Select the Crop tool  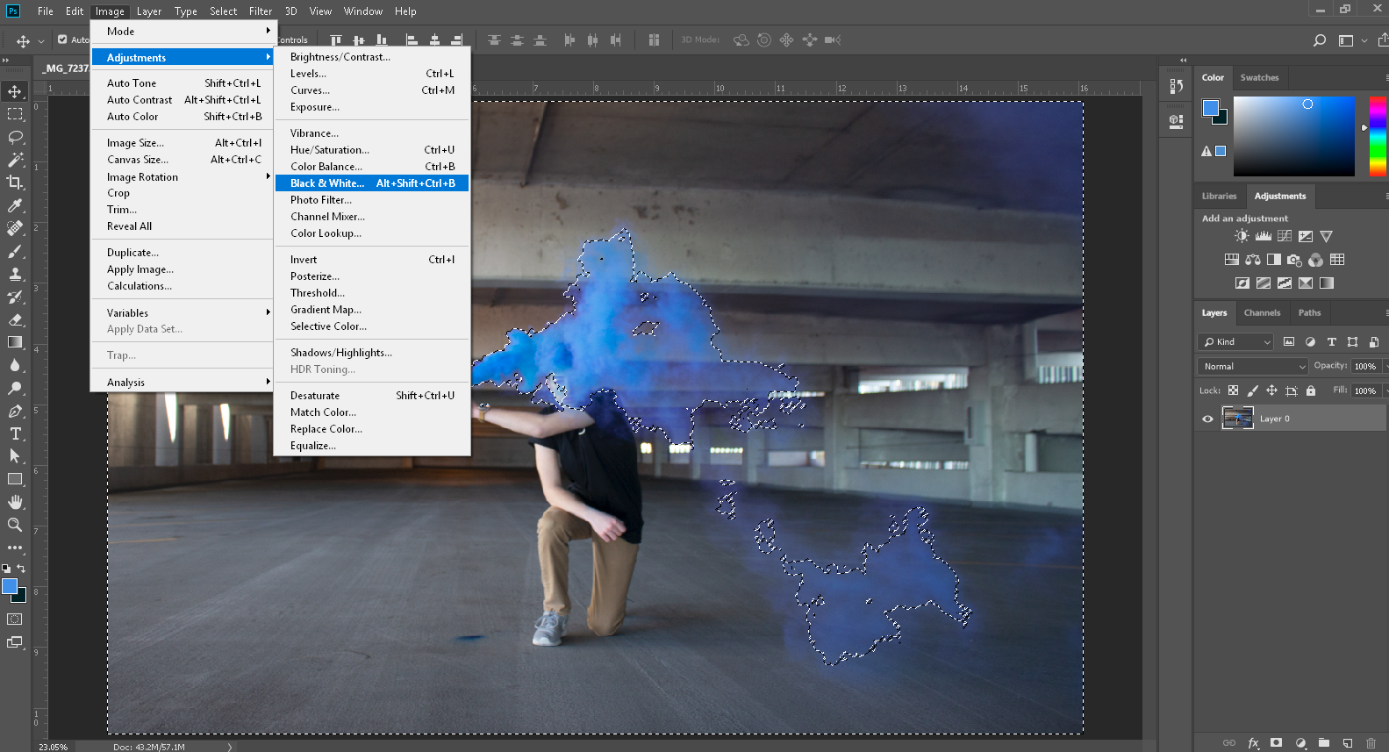coord(15,183)
